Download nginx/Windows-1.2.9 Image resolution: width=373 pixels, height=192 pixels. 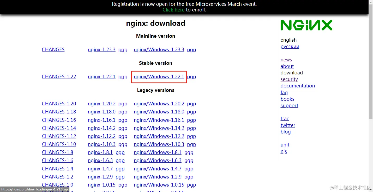pyautogui.click(x=158, y=177)
